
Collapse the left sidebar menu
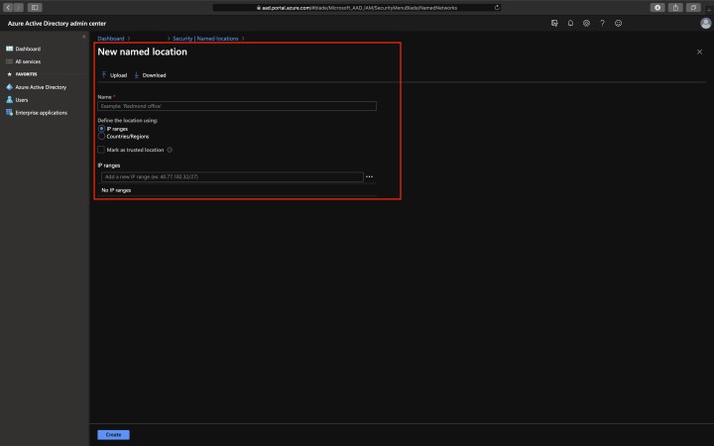point(83,38)
